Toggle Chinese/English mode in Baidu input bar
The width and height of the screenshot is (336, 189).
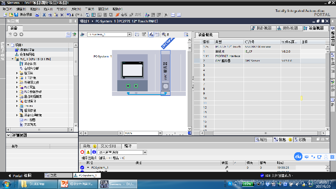pos(307,157)
